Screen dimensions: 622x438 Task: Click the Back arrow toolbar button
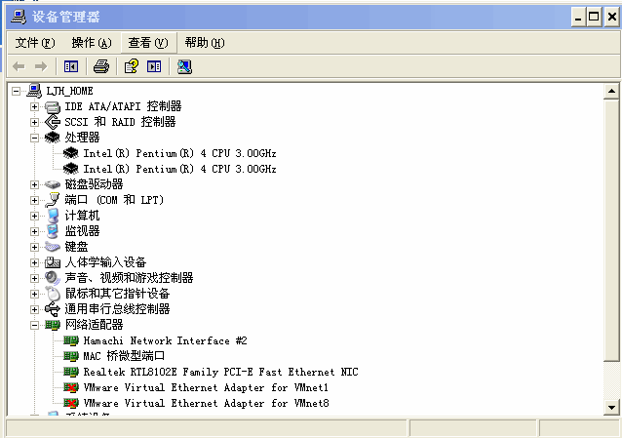pos(19,66)
